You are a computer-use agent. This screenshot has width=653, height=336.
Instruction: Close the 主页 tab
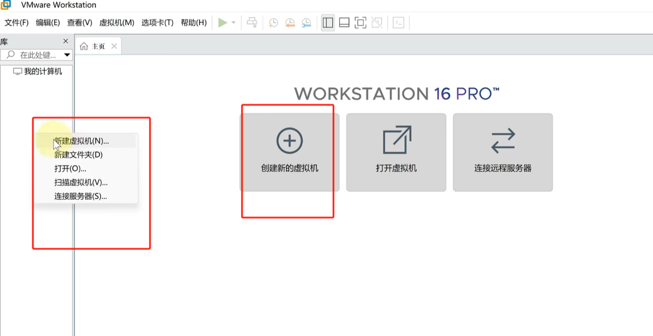pos(114,46)
